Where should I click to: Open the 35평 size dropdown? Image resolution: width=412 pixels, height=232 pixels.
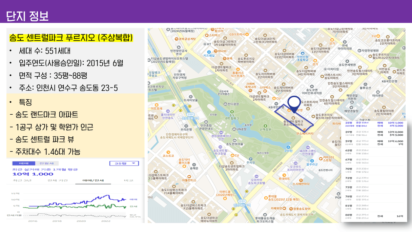coord(124,163)
